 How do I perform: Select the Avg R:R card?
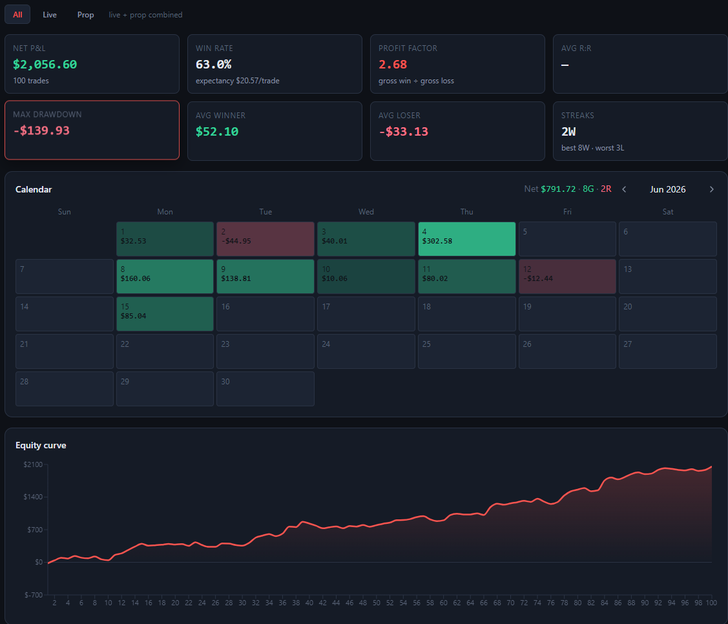(640, 64)
